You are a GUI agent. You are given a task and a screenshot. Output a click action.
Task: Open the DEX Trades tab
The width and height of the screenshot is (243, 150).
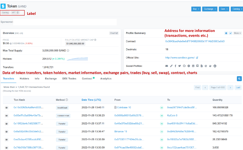pos(69,79)
